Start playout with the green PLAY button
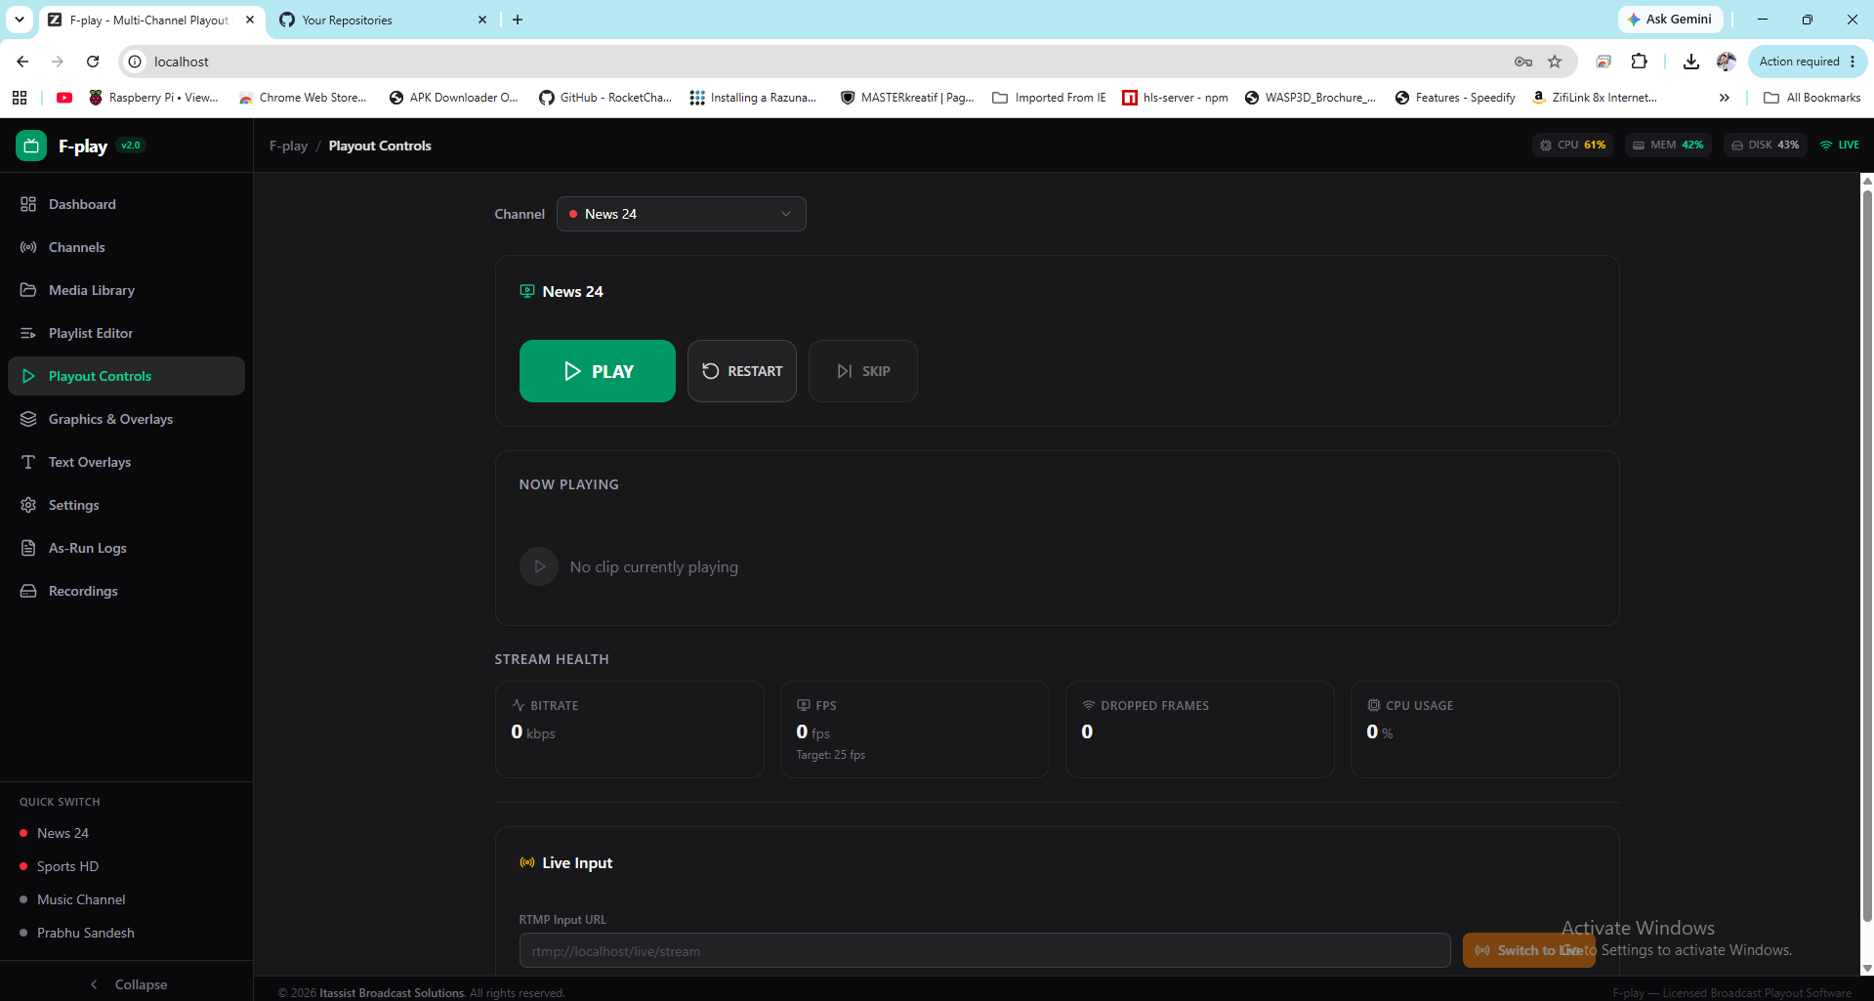 point(598,371)
